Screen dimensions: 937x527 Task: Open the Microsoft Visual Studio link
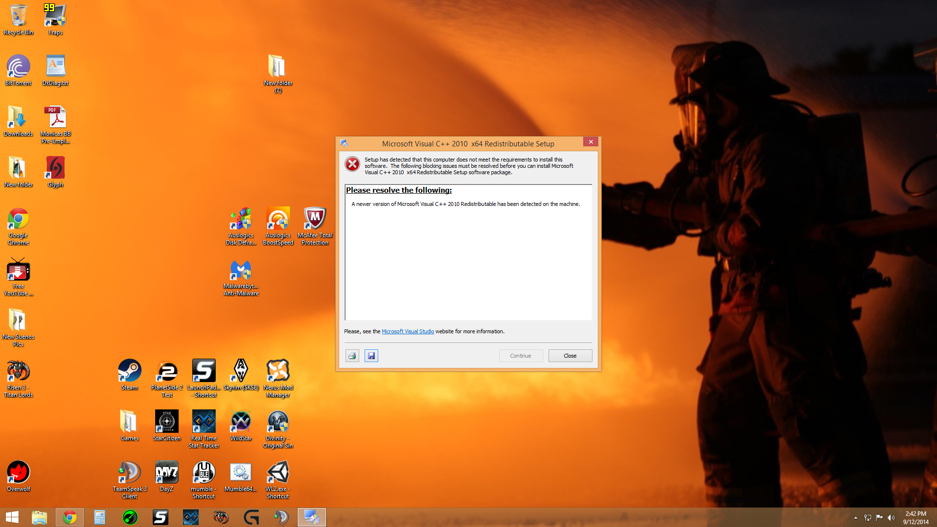407,331
